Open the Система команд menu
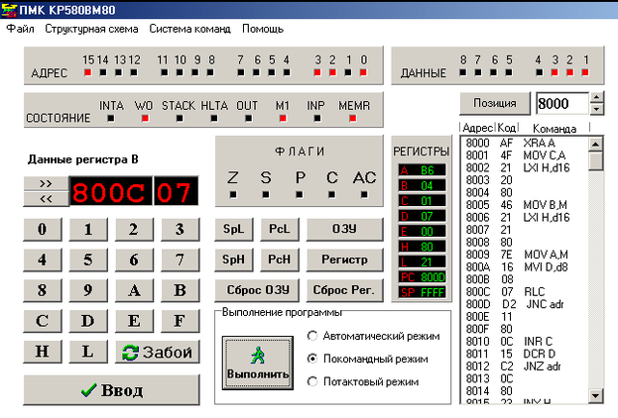 point(189,29)
